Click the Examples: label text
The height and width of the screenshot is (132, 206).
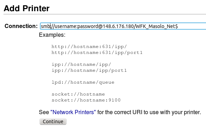point(52,35)
